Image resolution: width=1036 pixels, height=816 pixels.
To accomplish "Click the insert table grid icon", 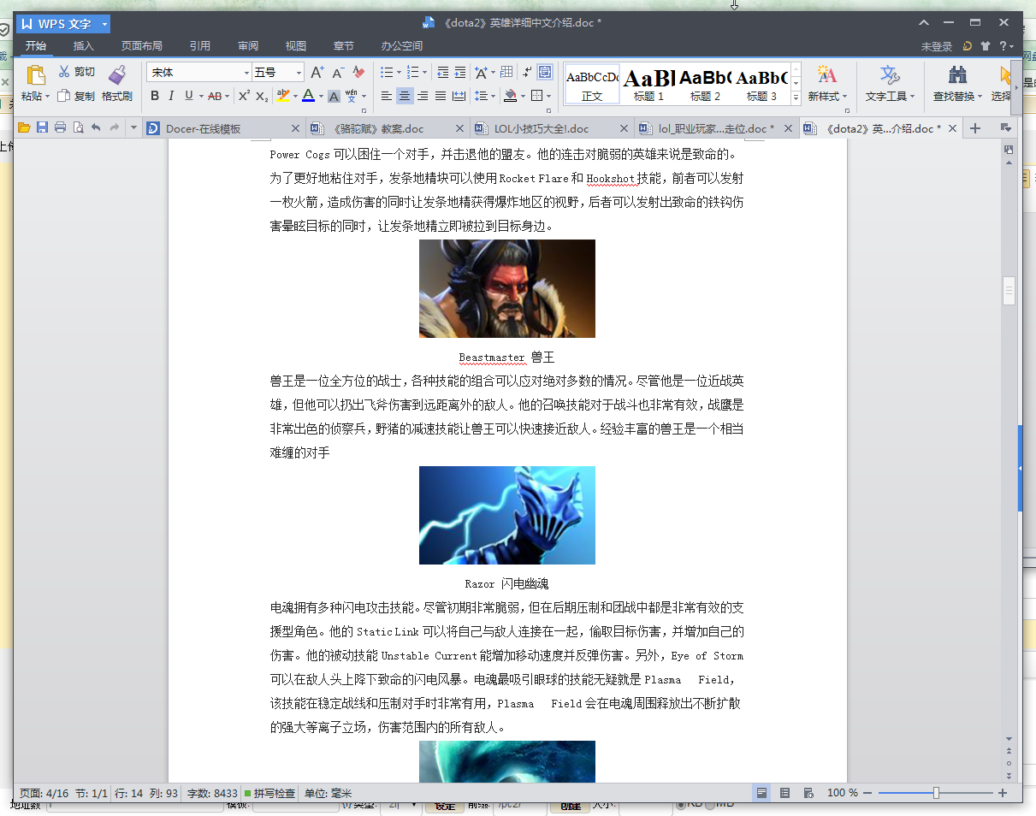I will pos(506,73).
